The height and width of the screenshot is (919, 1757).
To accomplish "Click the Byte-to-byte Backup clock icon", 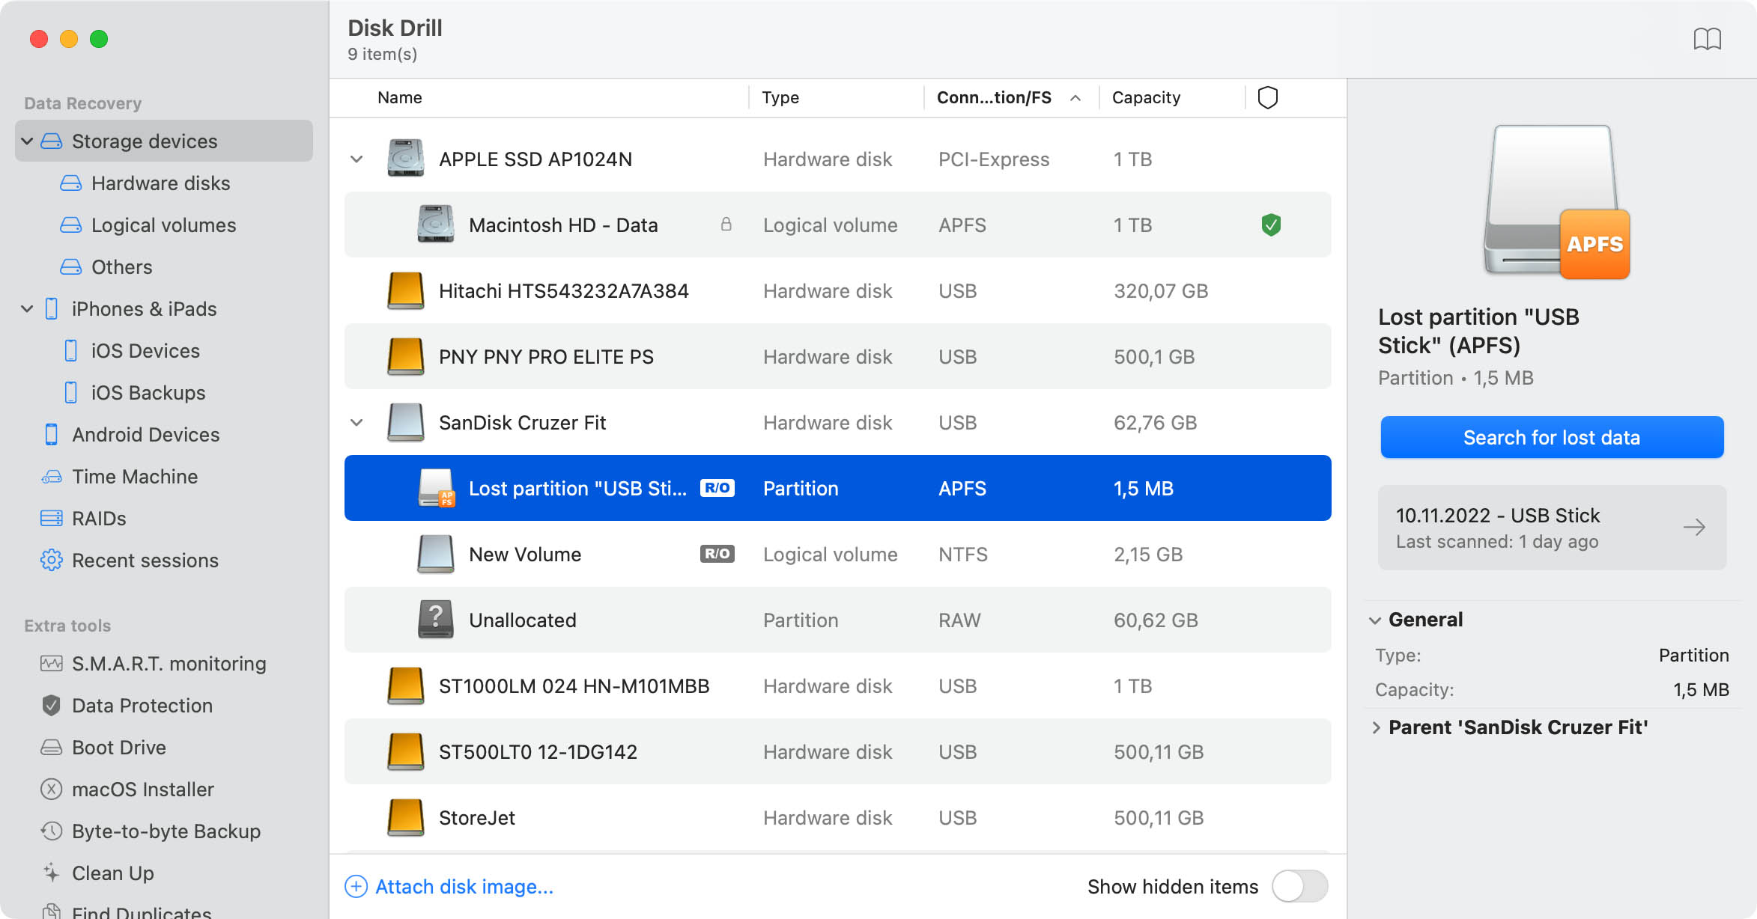I will pyautogui.click(x=51, y=831).
